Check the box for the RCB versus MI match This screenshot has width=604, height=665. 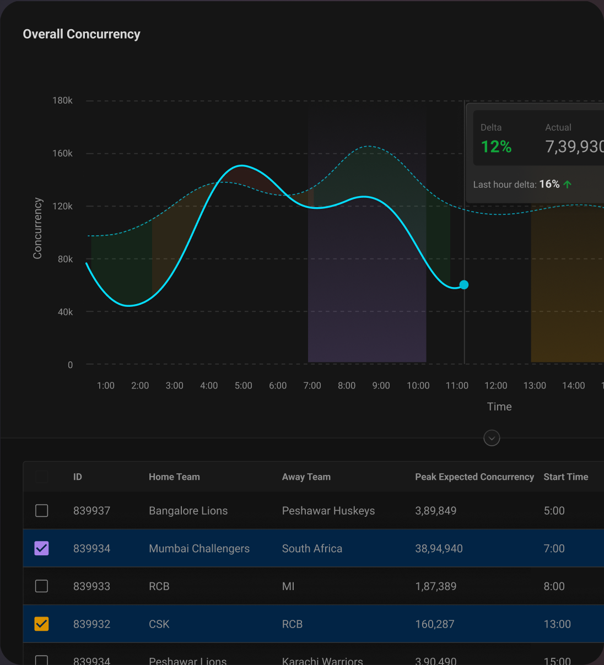pos(41,586)
